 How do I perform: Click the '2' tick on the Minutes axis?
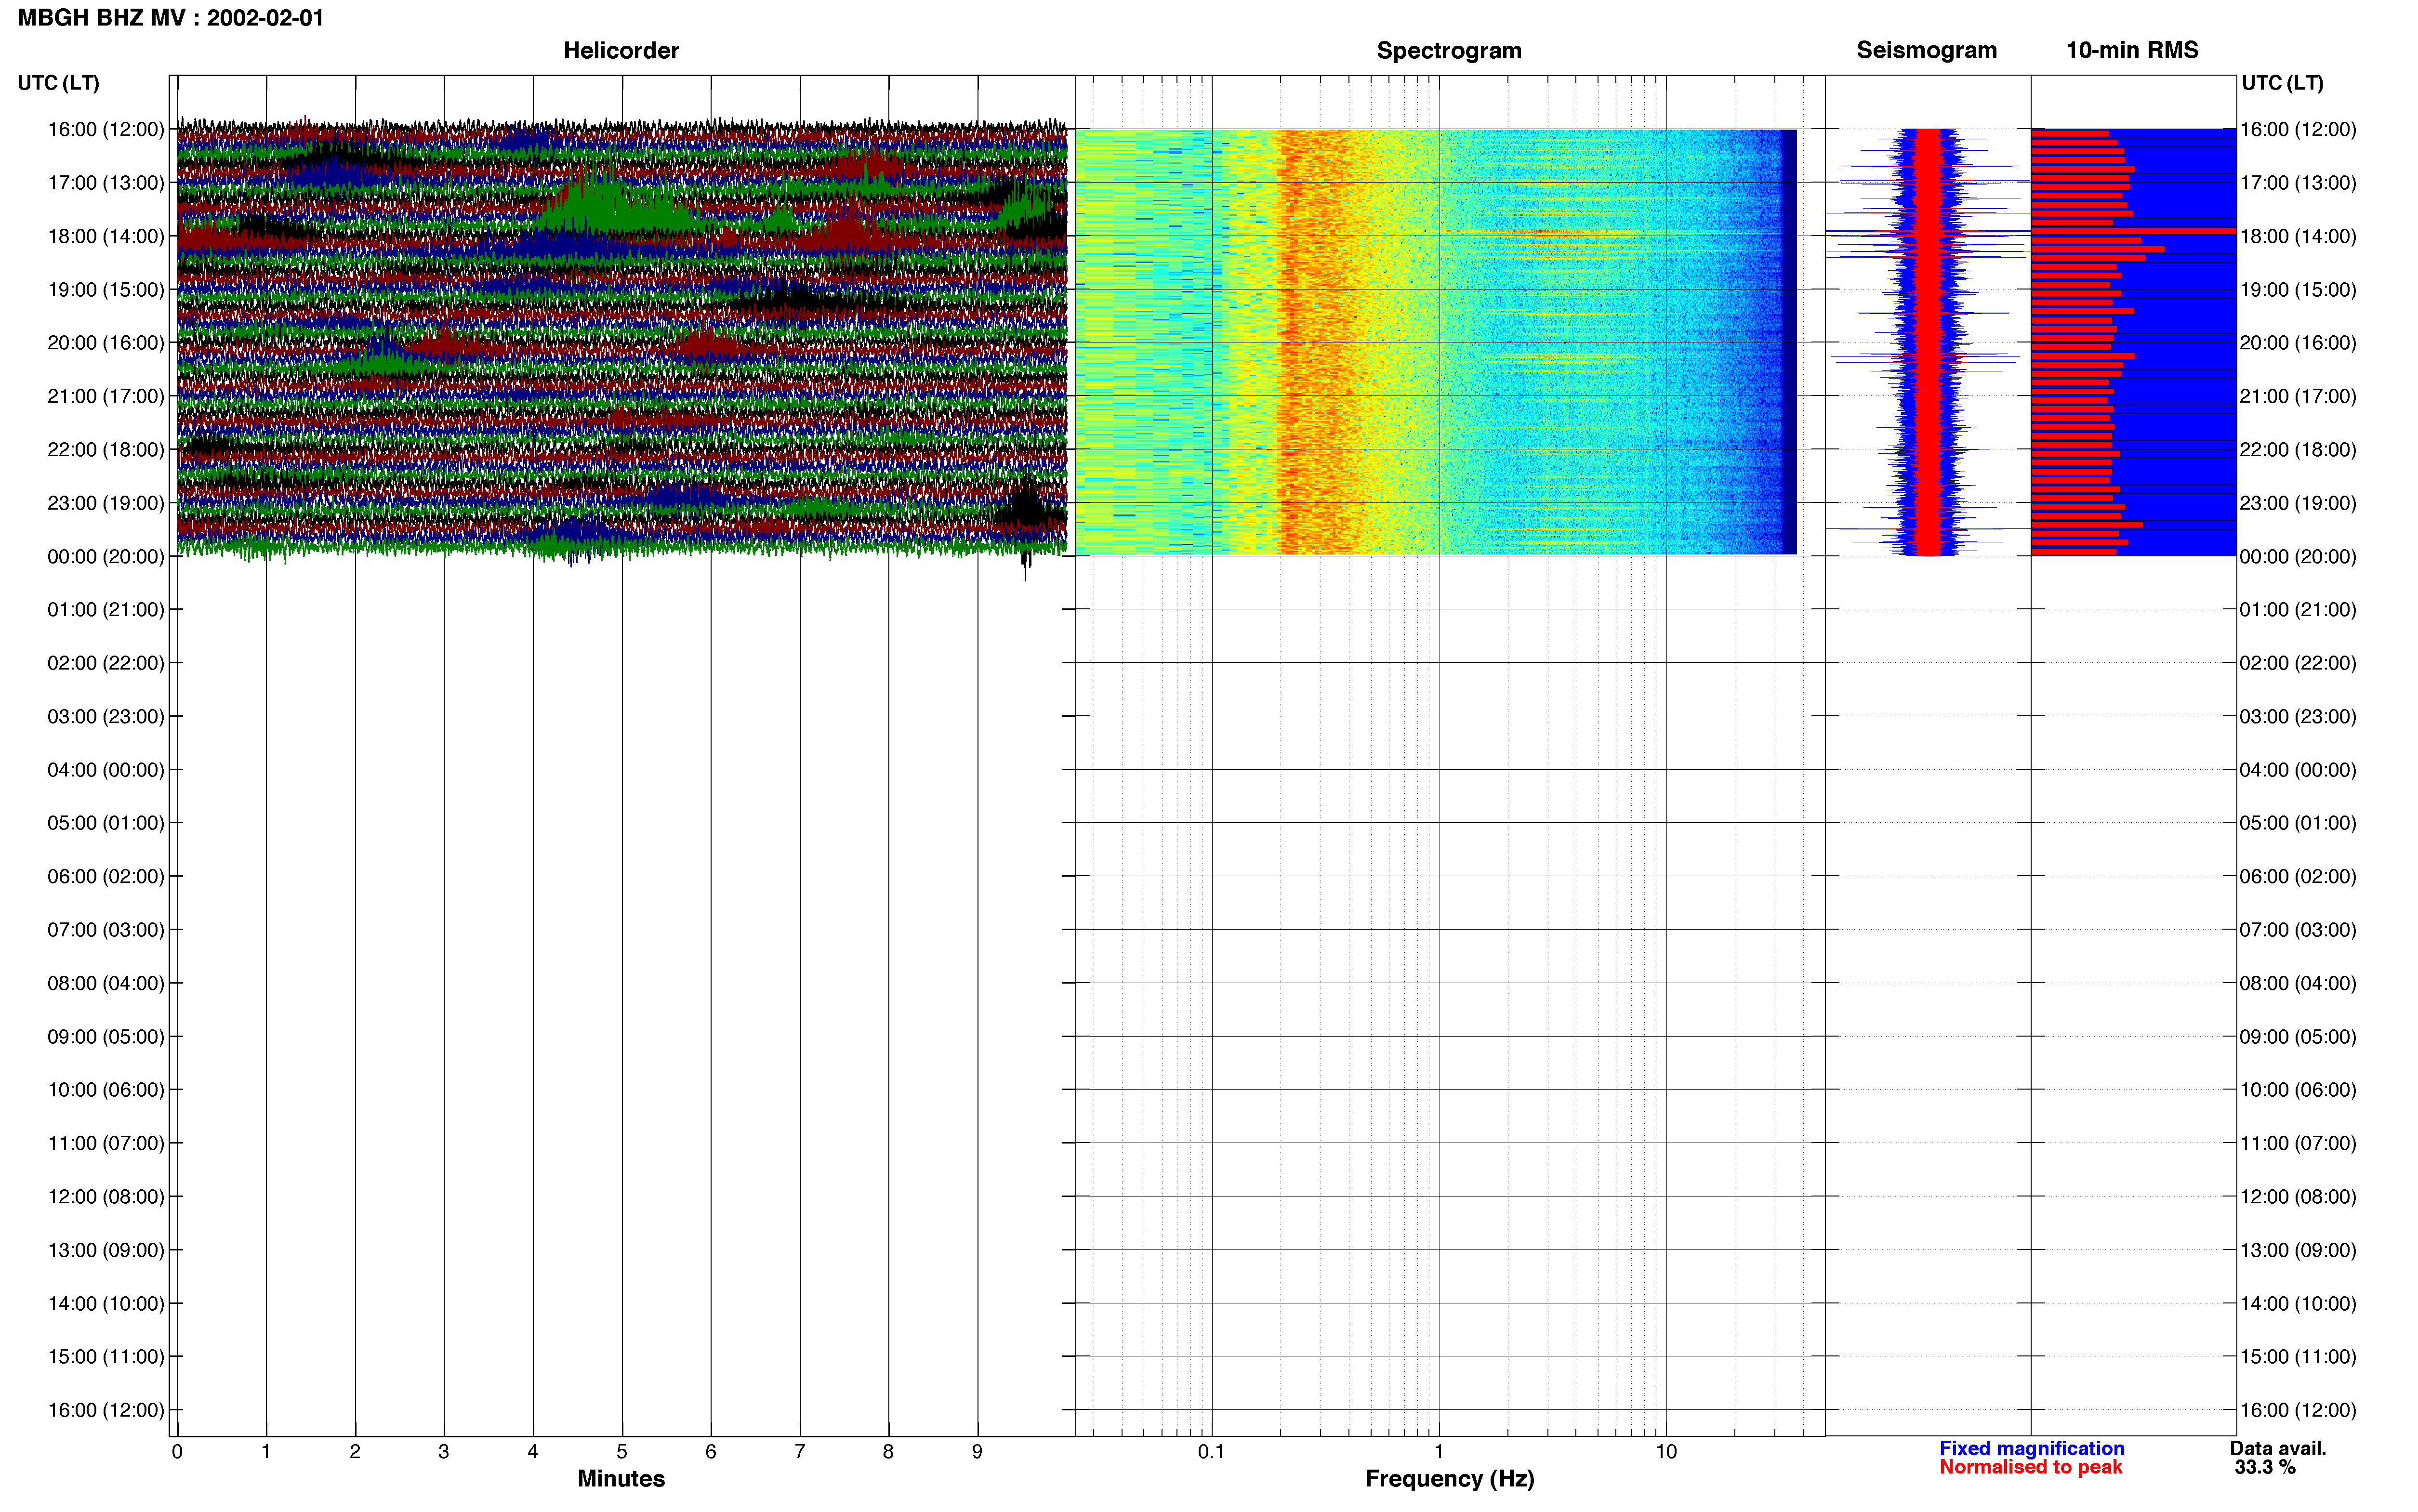point(355,1452)
